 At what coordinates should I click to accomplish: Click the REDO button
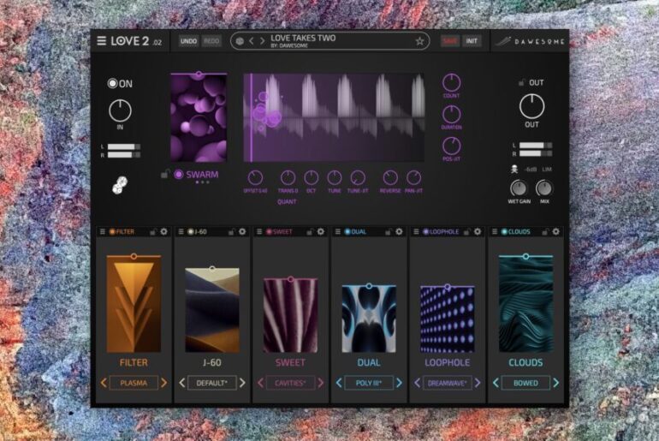(x=211, y=41)
